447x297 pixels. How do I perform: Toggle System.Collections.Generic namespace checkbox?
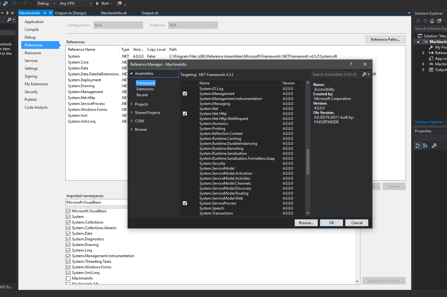(x=69, y=228)
